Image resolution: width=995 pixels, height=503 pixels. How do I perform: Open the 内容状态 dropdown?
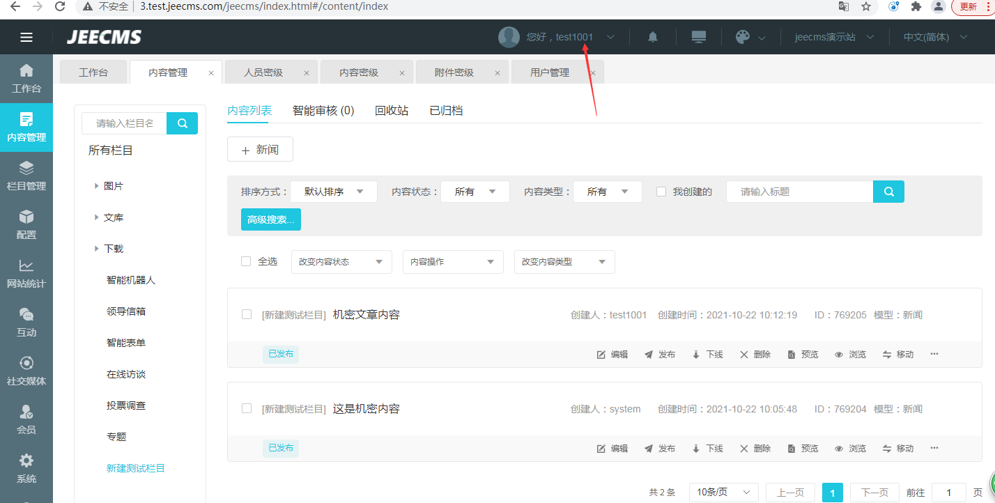pyautogui.click(x=475, y=192)
